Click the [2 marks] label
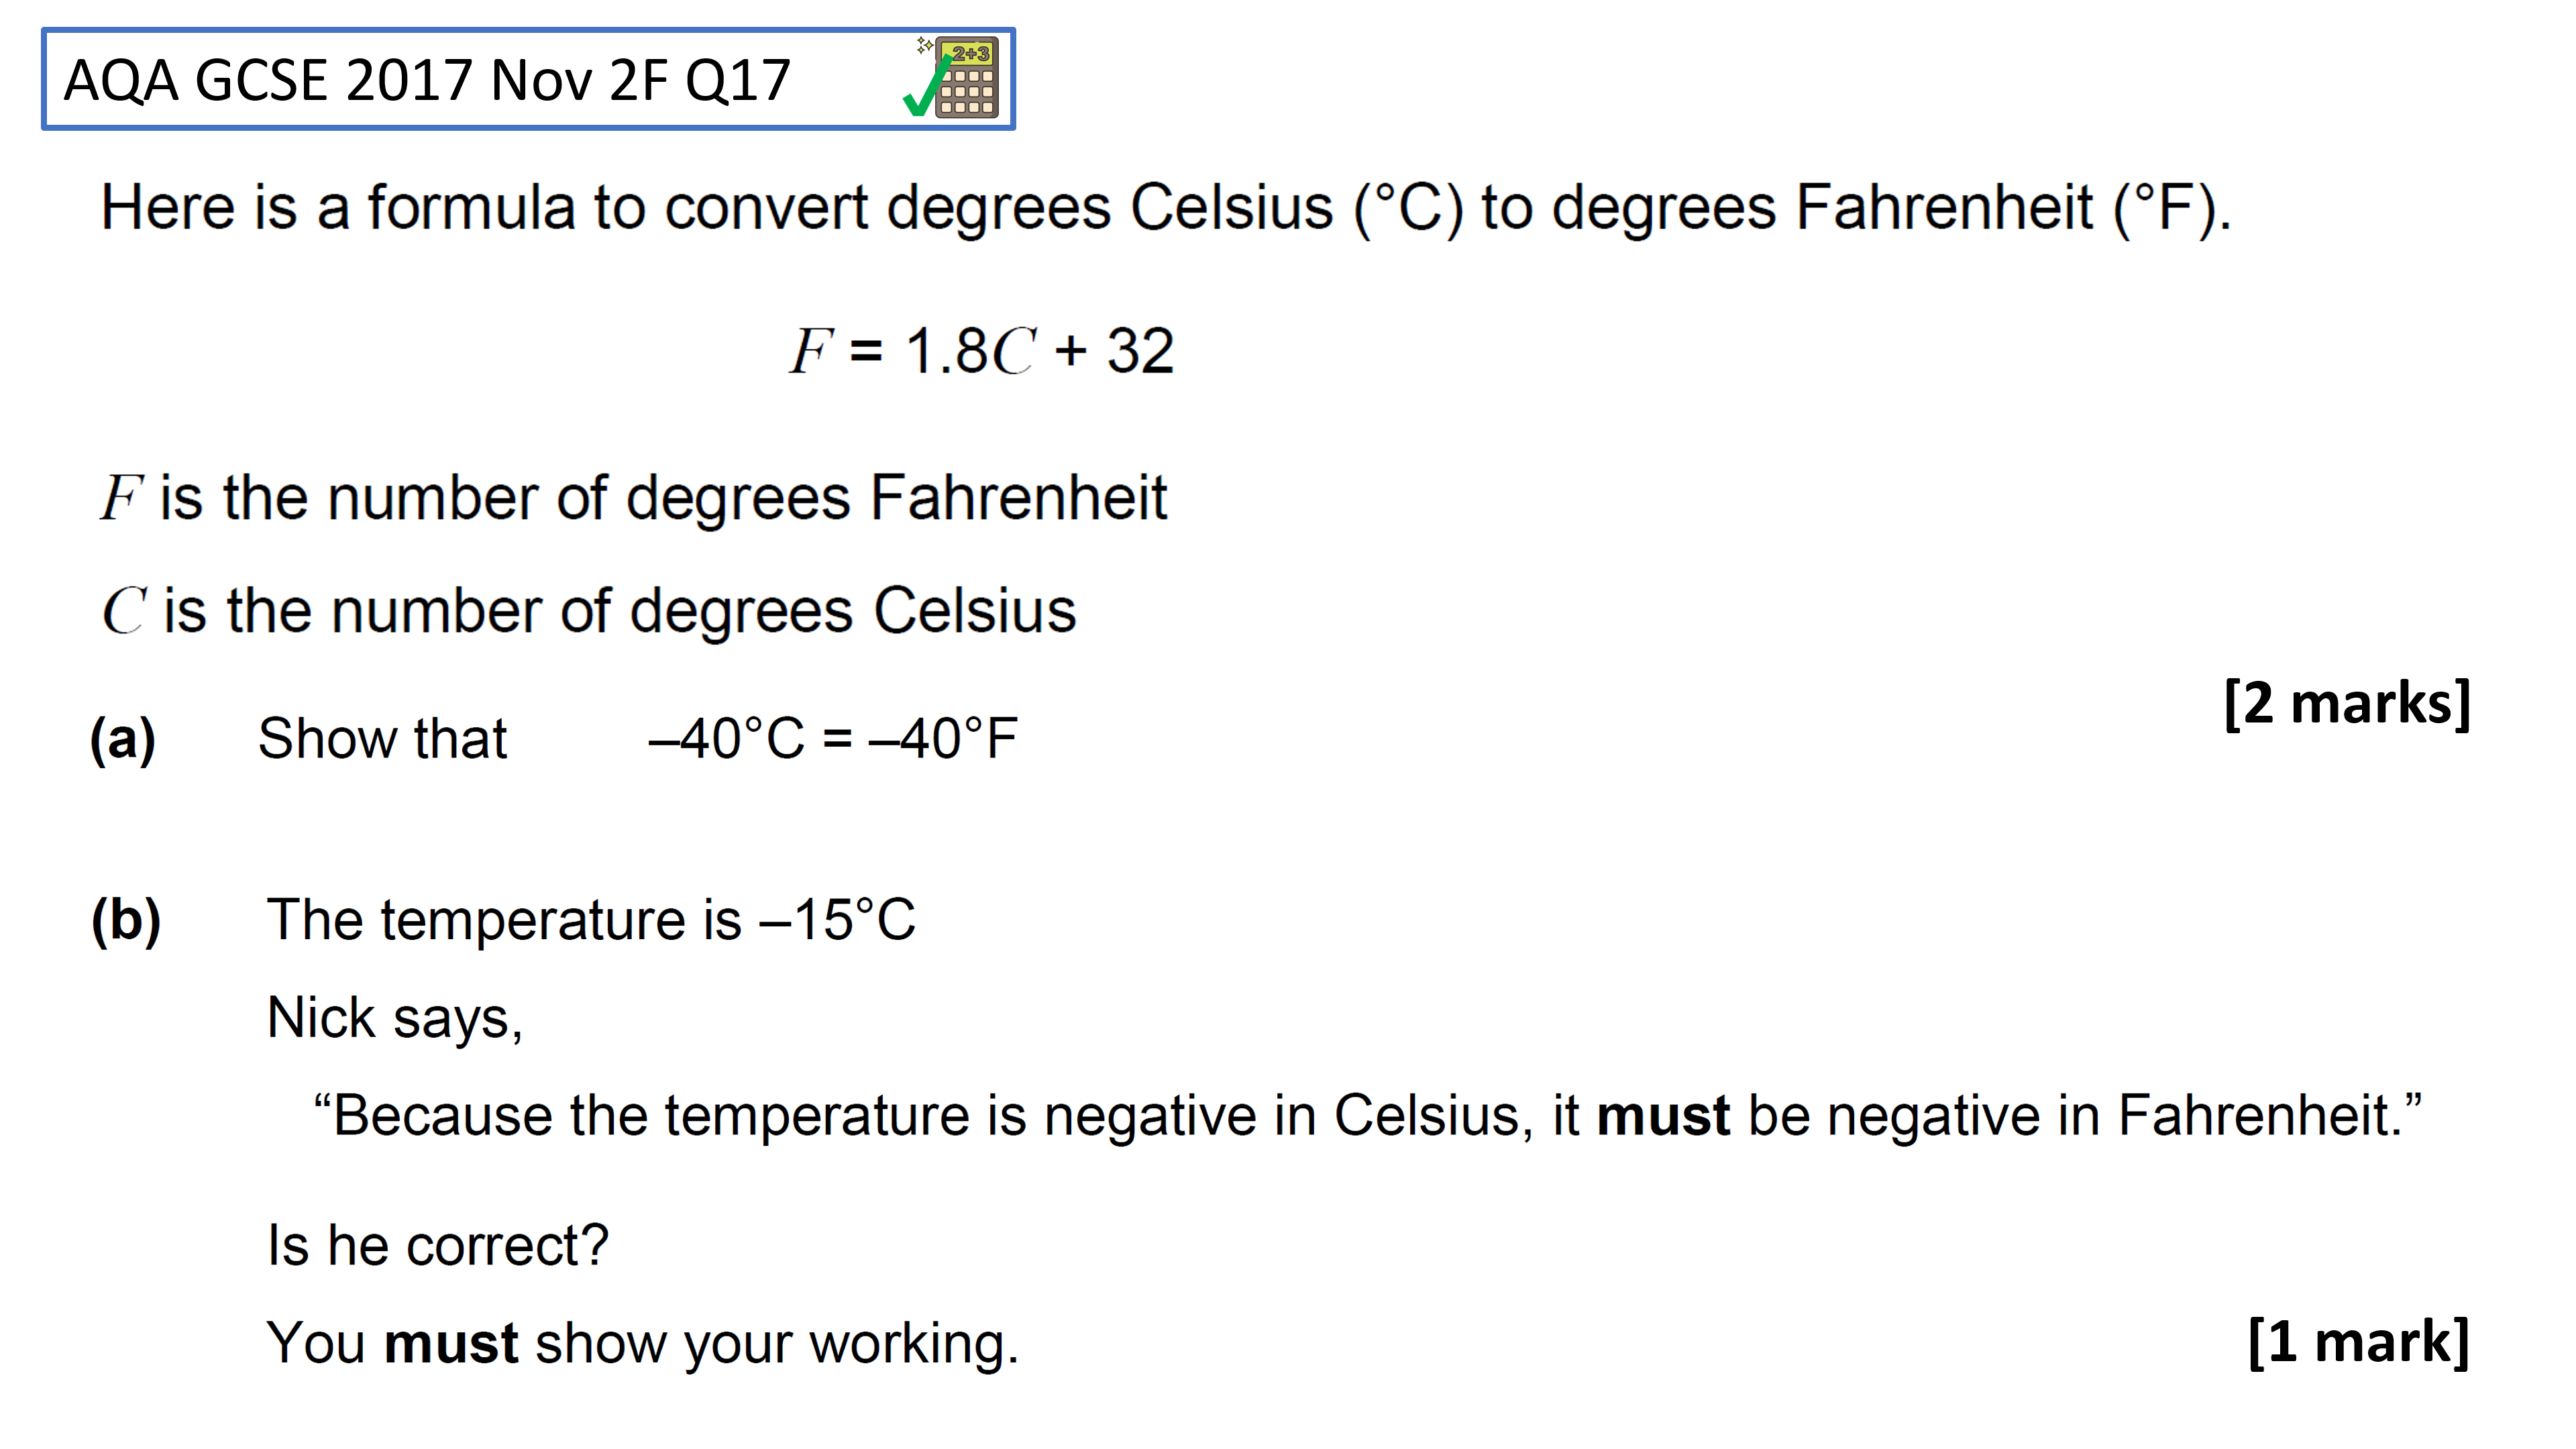This screenshot has height=1449, width=2576. click(x=2347, y=703)
